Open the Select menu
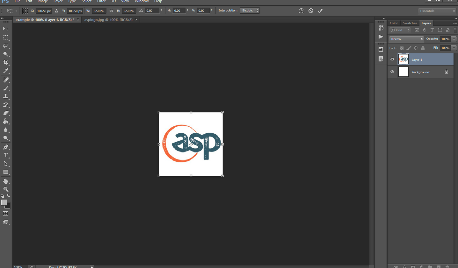 tap(86, 1)
